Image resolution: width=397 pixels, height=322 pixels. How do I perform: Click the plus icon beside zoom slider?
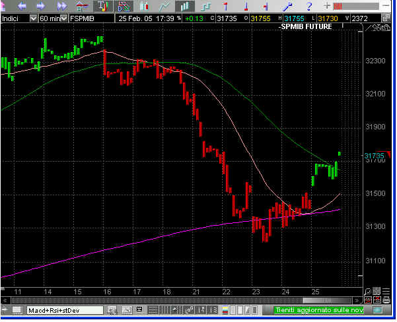pos(327,6)
